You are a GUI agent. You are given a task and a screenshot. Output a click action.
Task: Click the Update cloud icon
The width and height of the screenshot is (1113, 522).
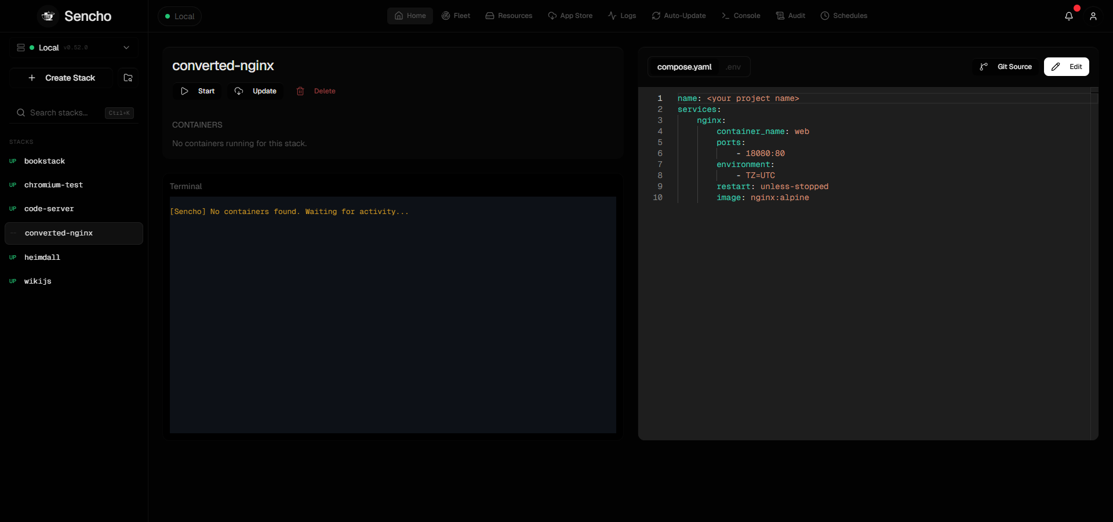239,91
